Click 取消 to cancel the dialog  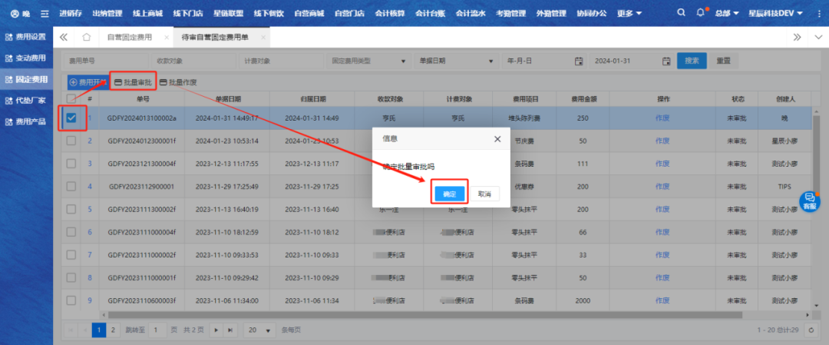pos(483,194)
